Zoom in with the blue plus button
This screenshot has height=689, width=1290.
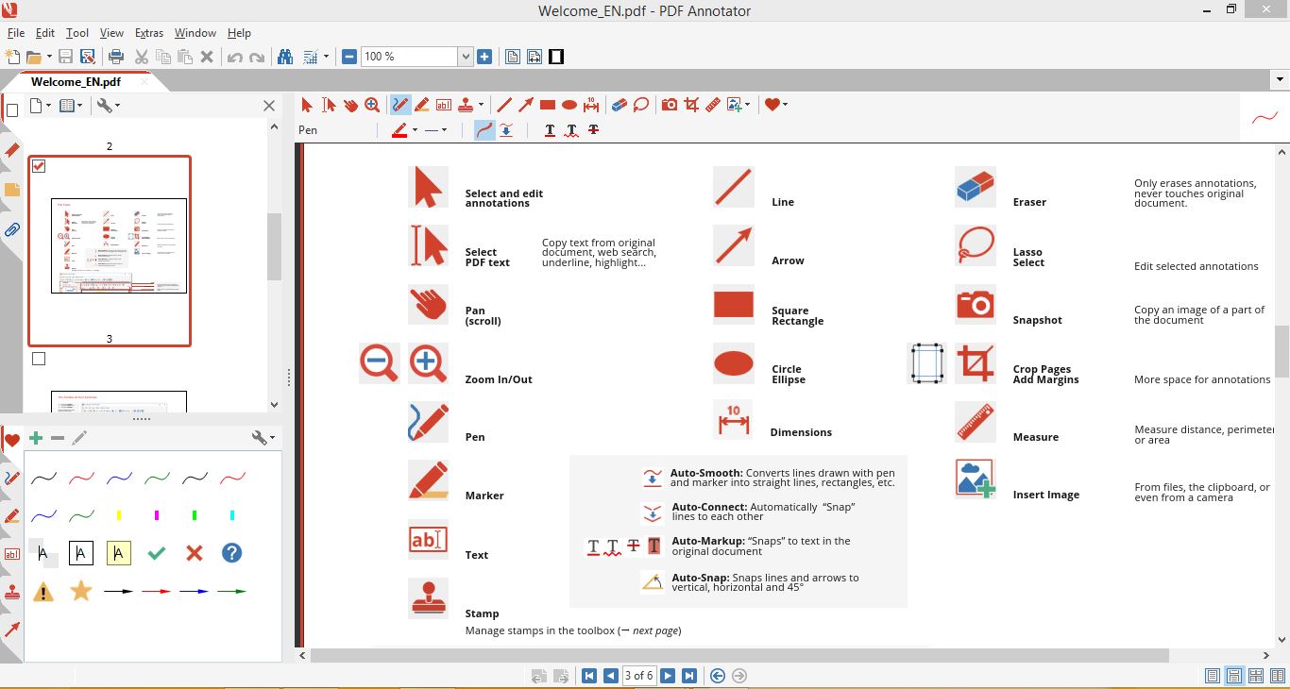(484, 57)
